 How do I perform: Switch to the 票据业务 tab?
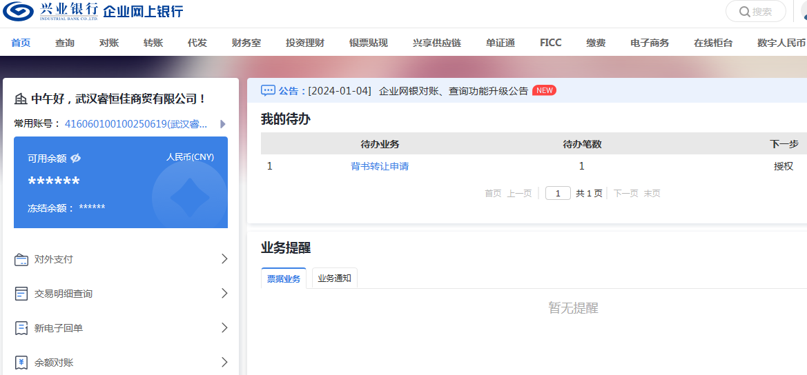[284, 278]
